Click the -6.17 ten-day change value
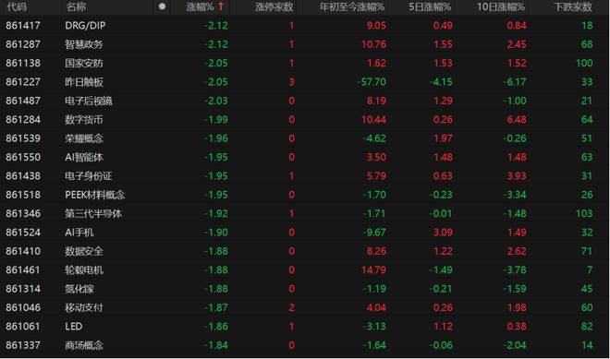Viewport: 610px width, 359px height. [515, 82]
